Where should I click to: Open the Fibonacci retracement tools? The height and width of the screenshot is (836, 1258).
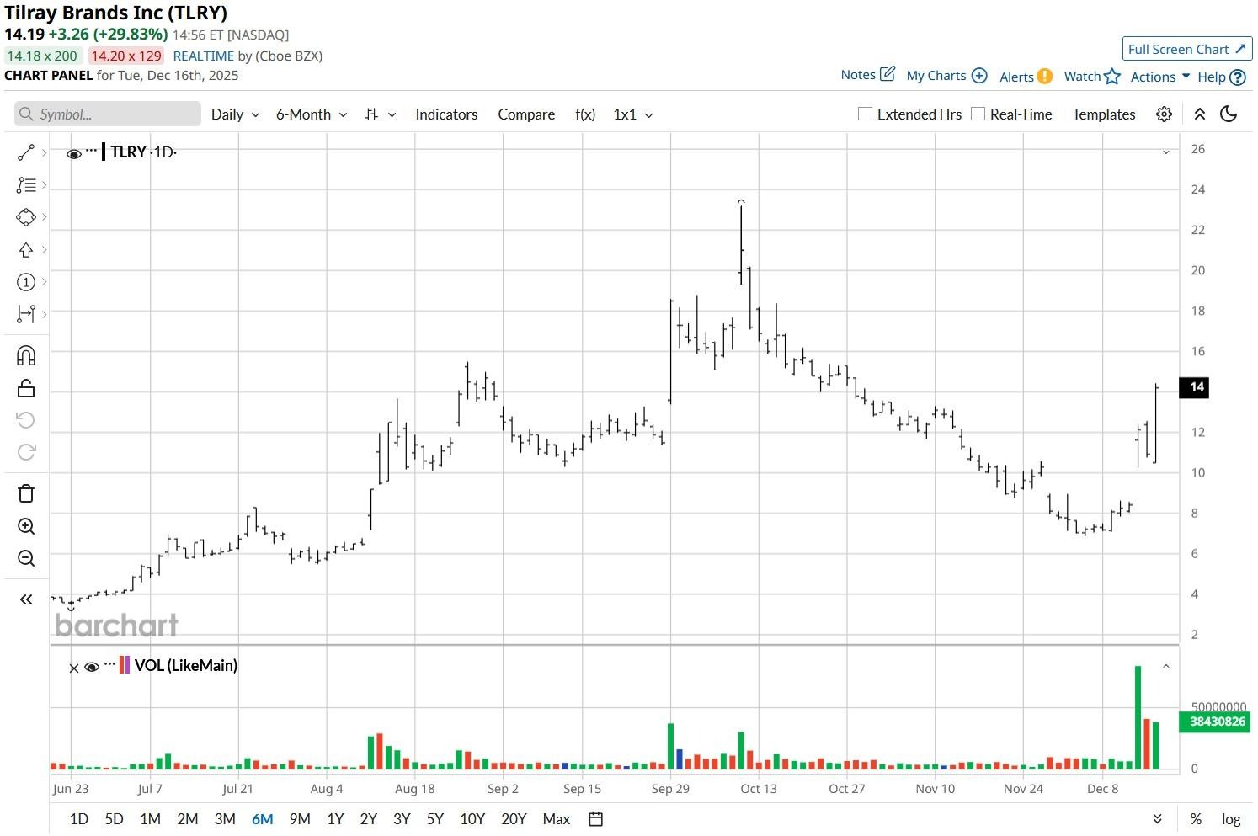pos(25,184)
